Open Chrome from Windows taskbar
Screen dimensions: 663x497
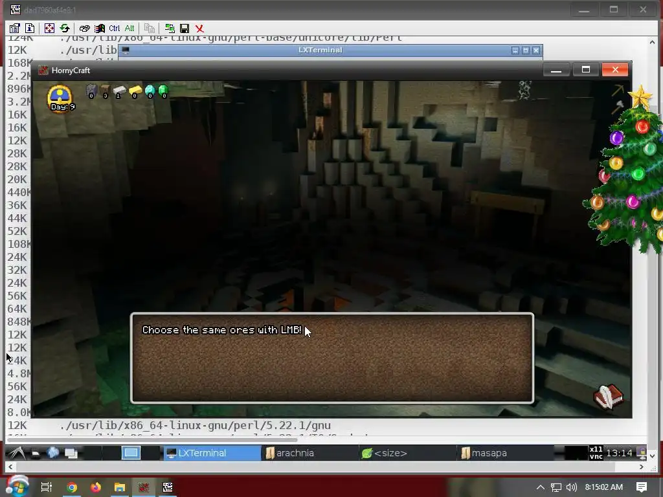coord(72,487)
